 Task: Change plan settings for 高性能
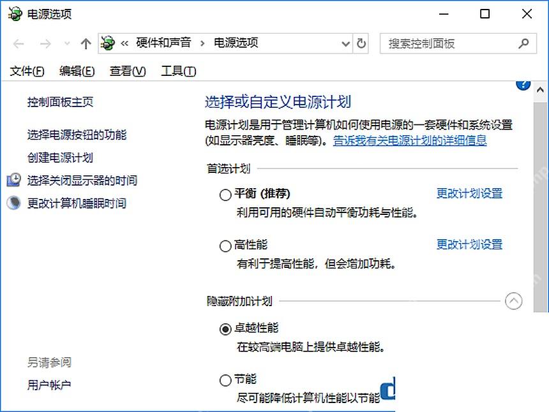pos(469,244)
